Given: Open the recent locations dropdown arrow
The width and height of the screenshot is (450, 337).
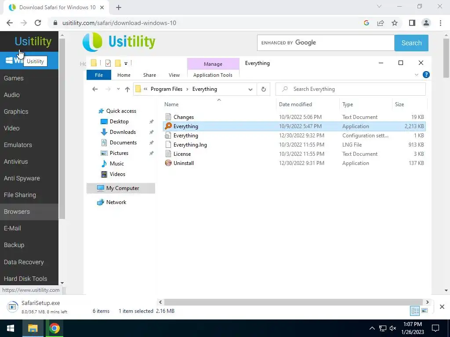Looking at the screenshot, I should [x=118, y=89].
